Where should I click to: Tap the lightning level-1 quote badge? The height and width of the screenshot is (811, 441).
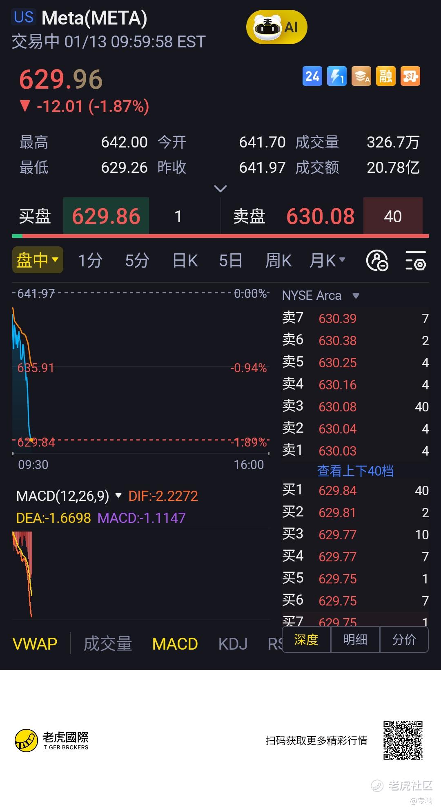337,76
